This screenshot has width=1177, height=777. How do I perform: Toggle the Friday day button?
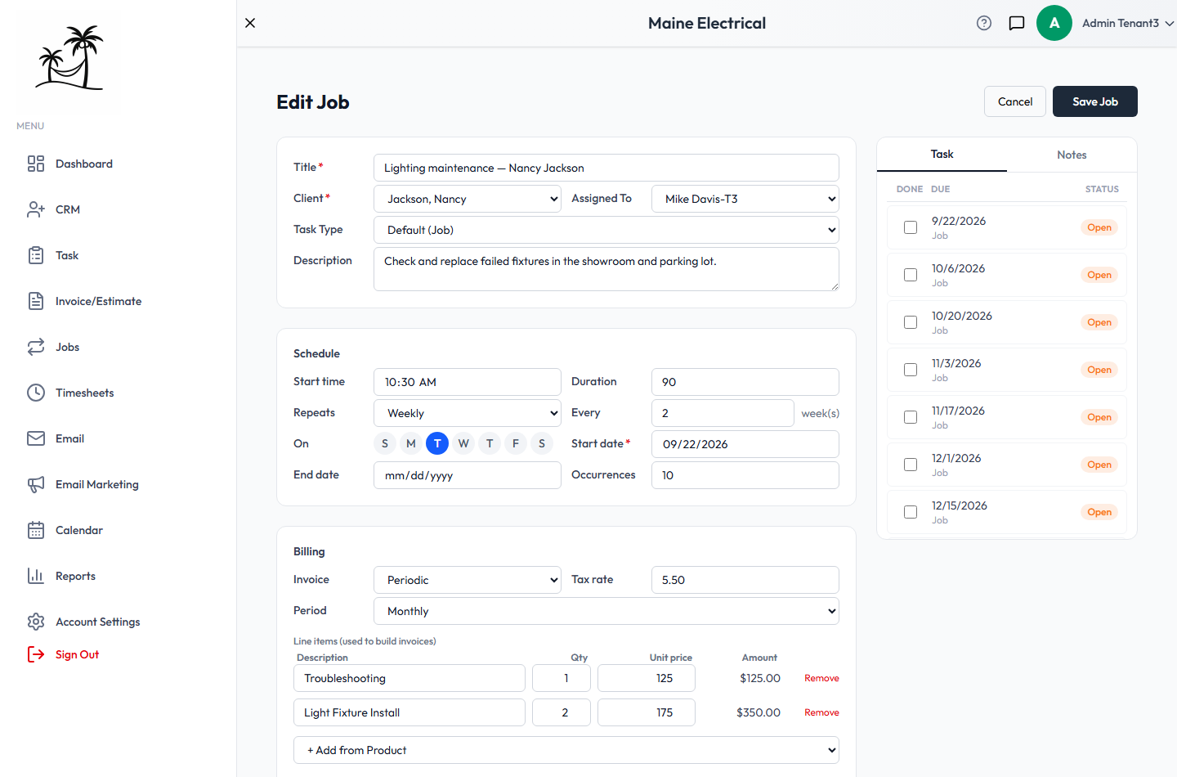[516, 443]
